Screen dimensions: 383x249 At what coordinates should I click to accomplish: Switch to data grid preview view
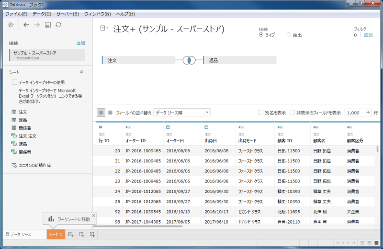101,113
